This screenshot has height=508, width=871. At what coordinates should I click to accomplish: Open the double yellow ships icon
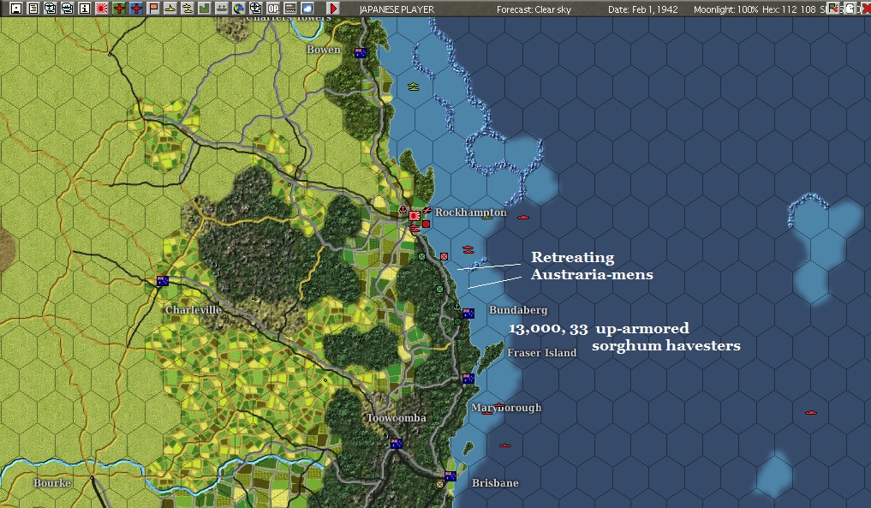(x=188, y=9)
